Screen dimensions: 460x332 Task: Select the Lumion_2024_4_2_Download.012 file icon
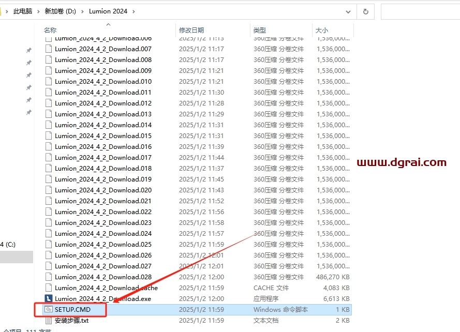pyautogui.click(x=49, y=103)
